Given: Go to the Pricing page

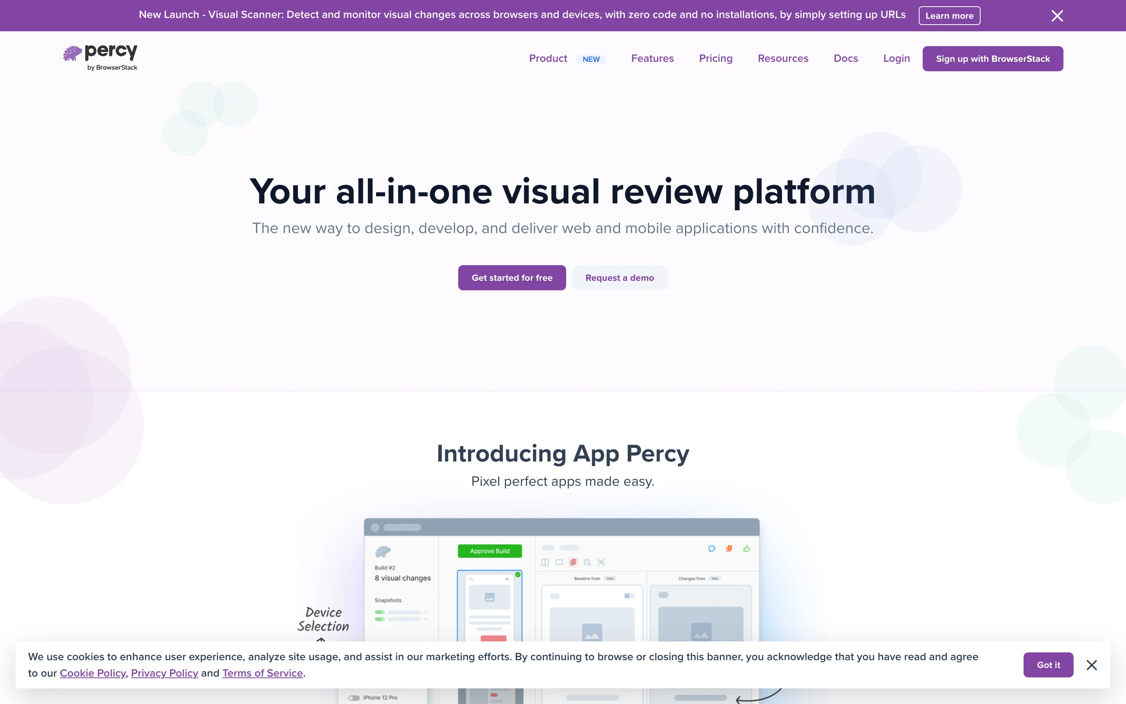Looking at the screenshot, I should pyautogui.click(x=715, y=59).
